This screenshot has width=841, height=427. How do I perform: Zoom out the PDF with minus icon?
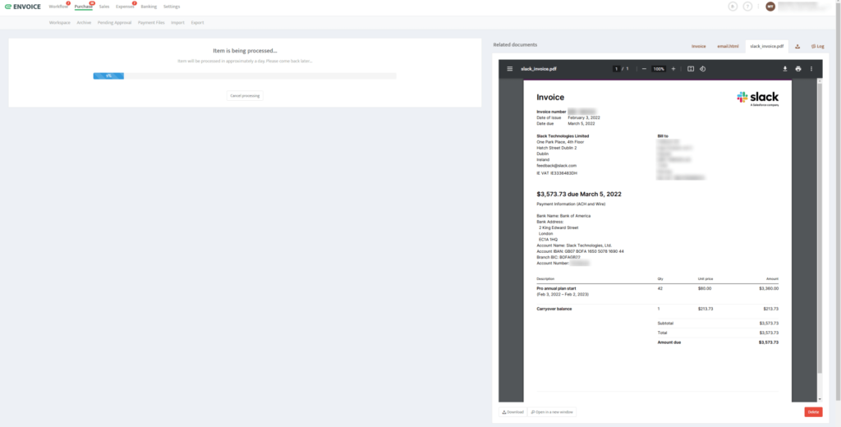coord(644,69)
